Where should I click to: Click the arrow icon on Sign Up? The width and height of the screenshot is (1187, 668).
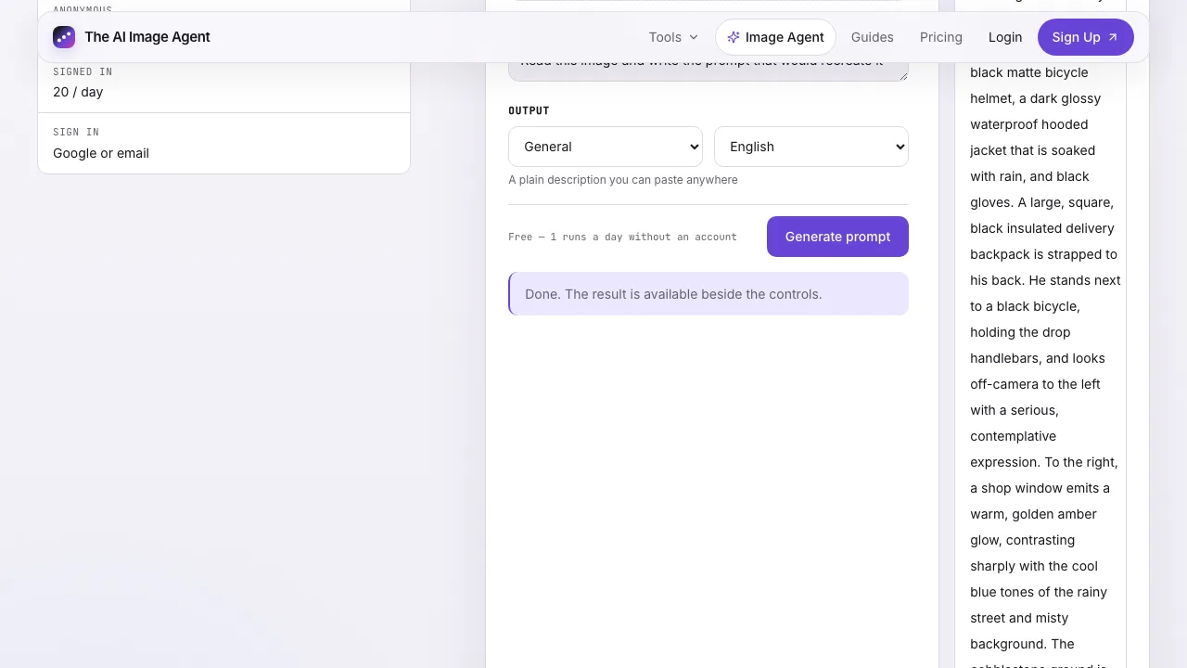pos(1113,37)
